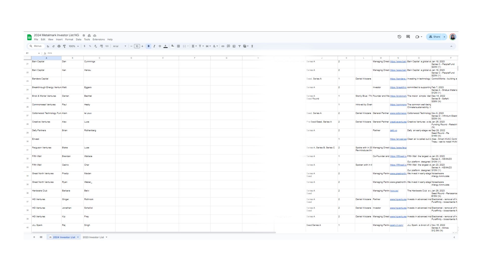Image resolution: width=482 pixels, height=271 pixels.
Task: Increase decimal places
Action: click(x=101, y=46)
